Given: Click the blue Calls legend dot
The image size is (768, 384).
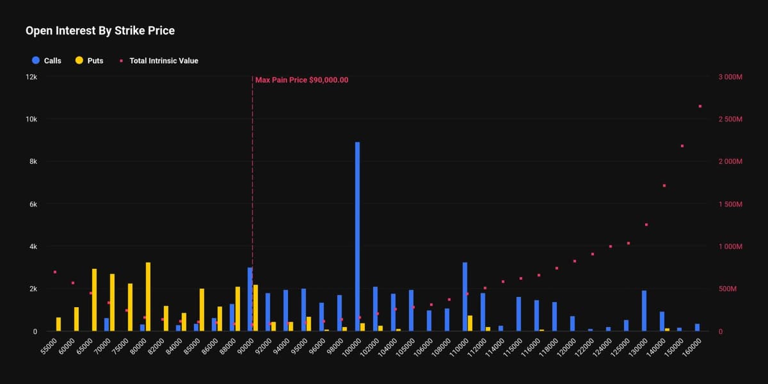Looking at the screenshot, I should pos(34,60).
